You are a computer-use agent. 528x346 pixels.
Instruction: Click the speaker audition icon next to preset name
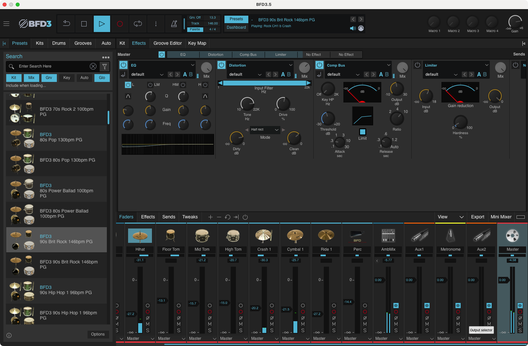coord(353,28)
